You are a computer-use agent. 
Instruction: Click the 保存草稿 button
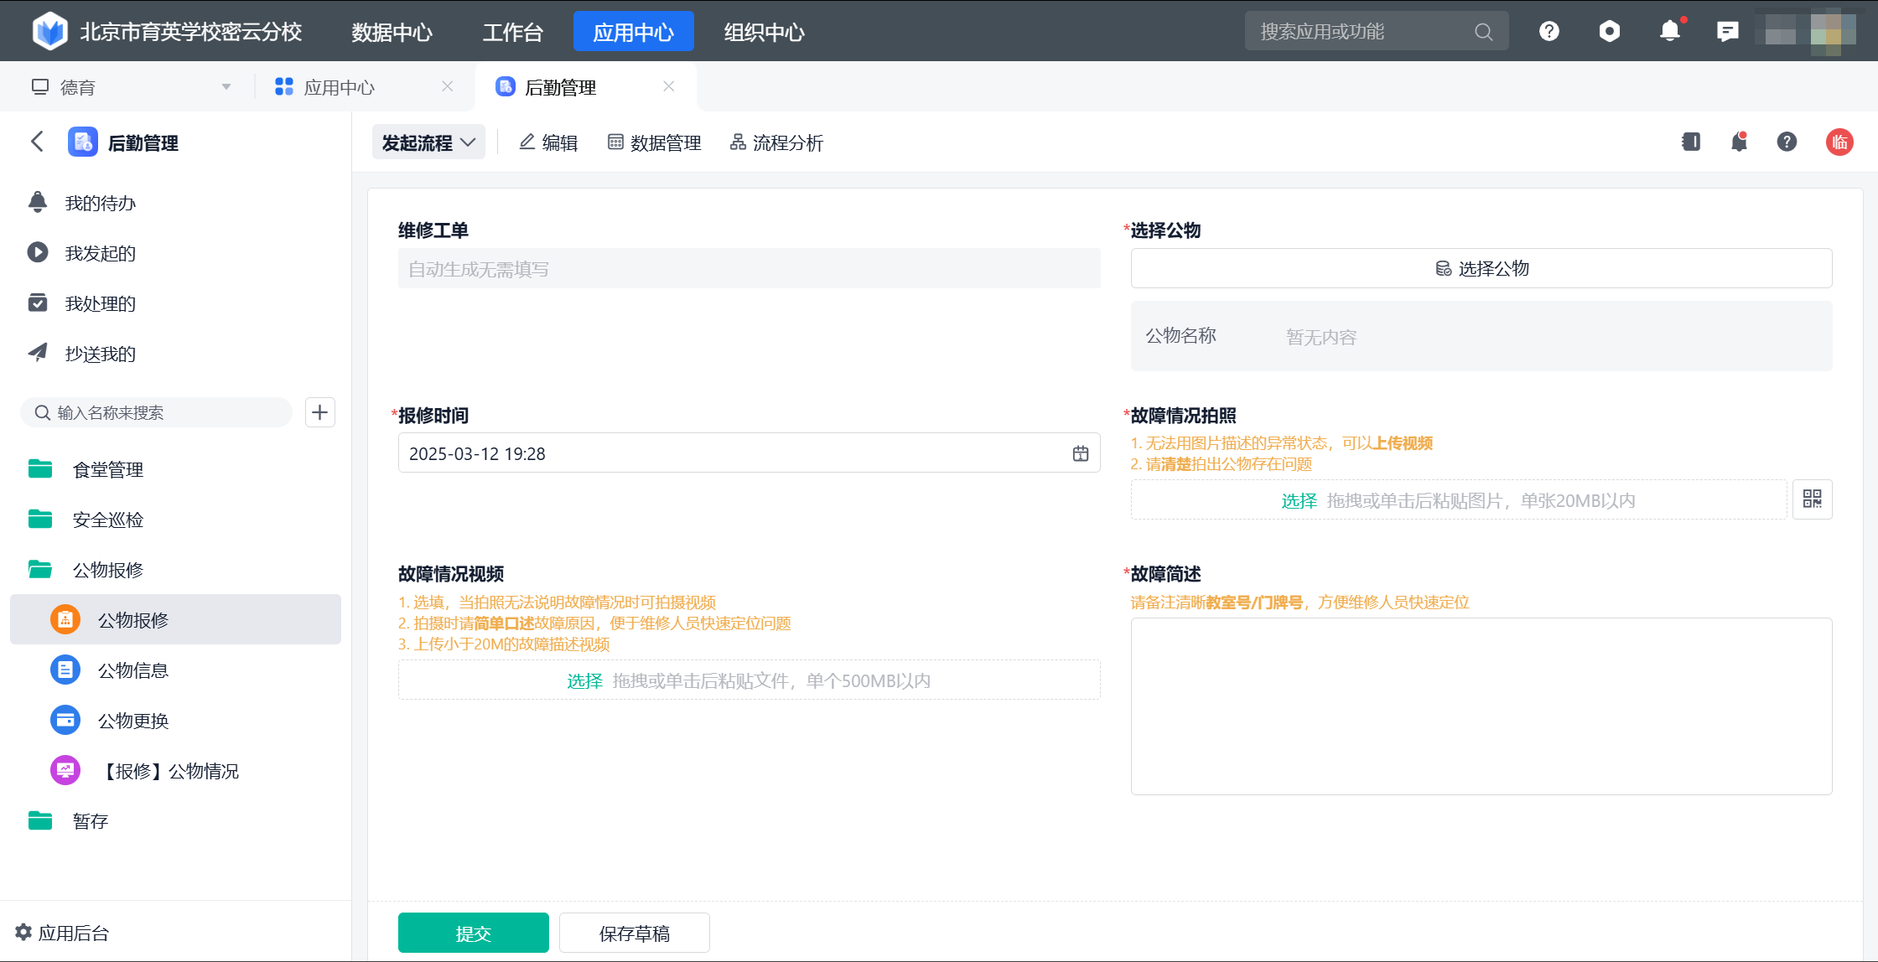click(634, 933)
